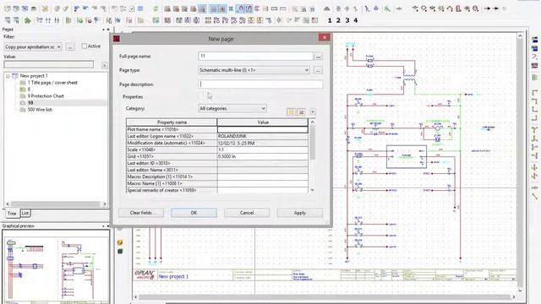Enable the Active filter checkbox
The height and width of the screenshot is (304, 541).
coord(85,46)
